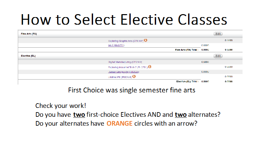Select the Lifetime PE course link

click(x=120, y=77)
